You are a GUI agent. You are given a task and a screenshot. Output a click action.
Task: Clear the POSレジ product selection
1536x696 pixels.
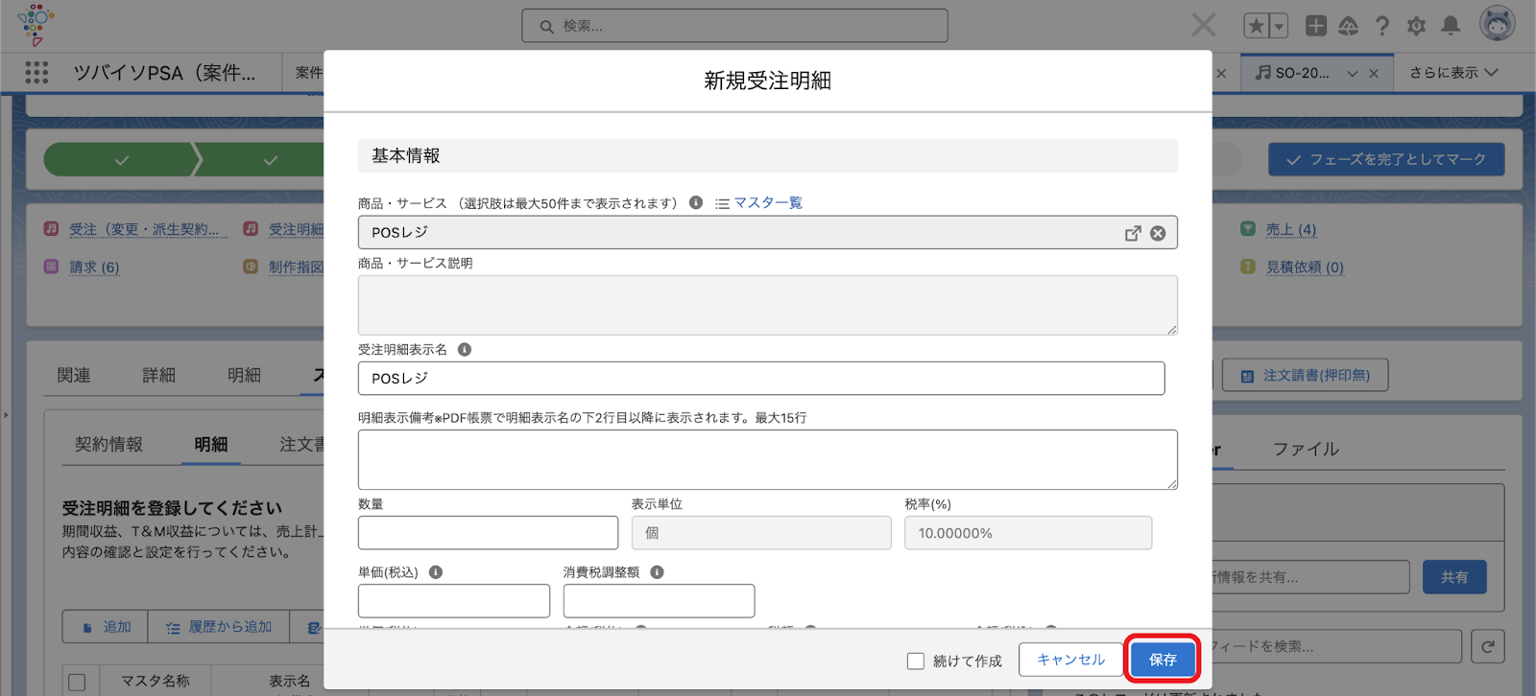tap(1158, 233)
